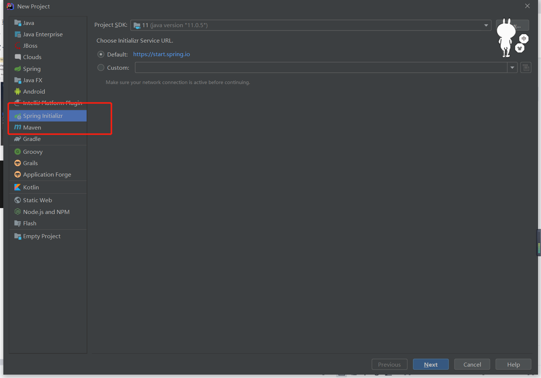Select Grails label in list
This screenshot has width=541, height=378.
click(30, 163)
